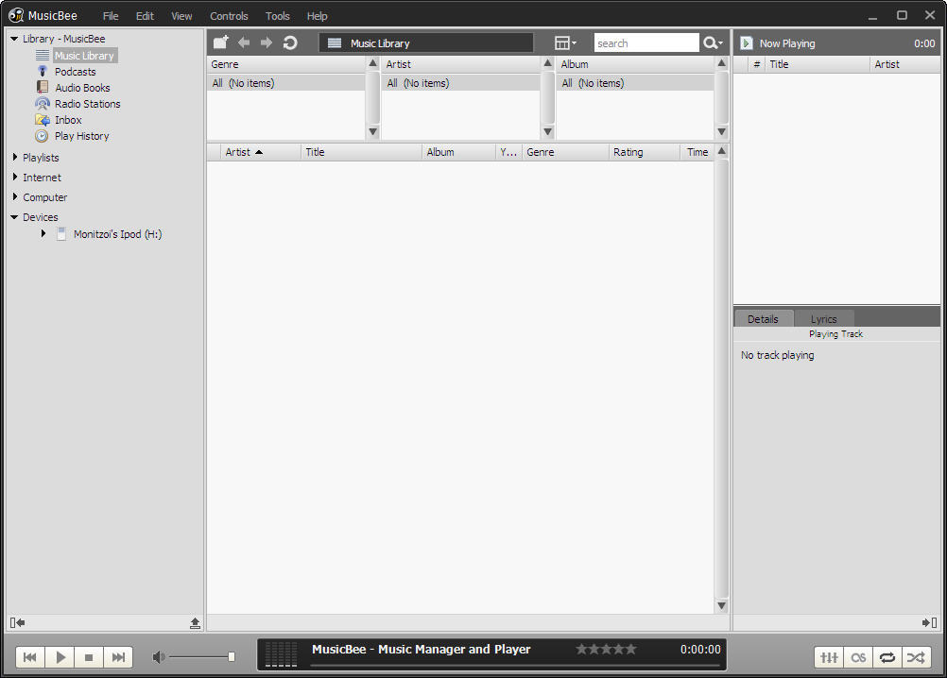Select Music Library in the sidebar
Screen dimensions: 947x678
point(84,56)
